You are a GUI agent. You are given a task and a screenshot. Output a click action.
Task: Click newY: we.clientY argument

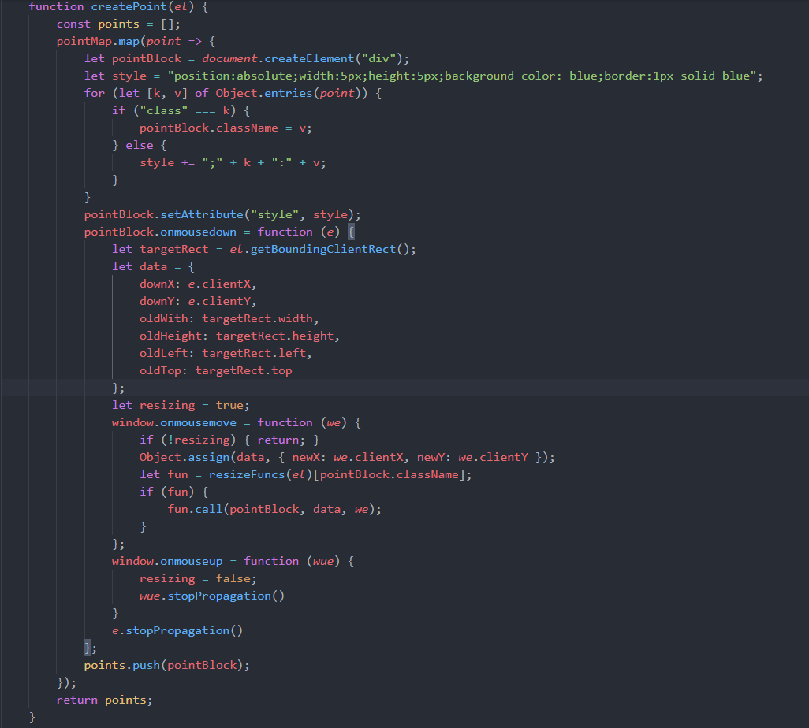[x=472, y=457]
